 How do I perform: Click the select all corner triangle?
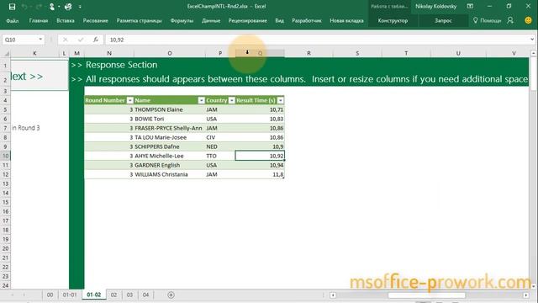[6, 53]
